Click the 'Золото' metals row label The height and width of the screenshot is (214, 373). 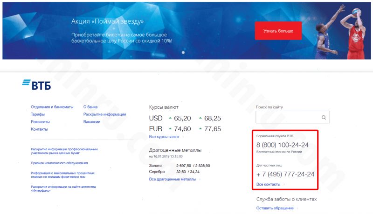click(155, 166)
